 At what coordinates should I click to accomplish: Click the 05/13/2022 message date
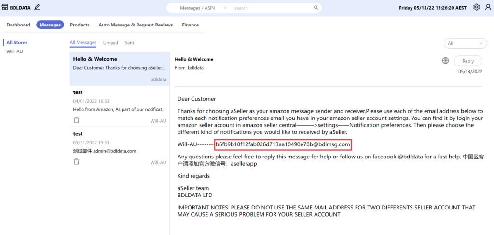[x=470, y=71]
